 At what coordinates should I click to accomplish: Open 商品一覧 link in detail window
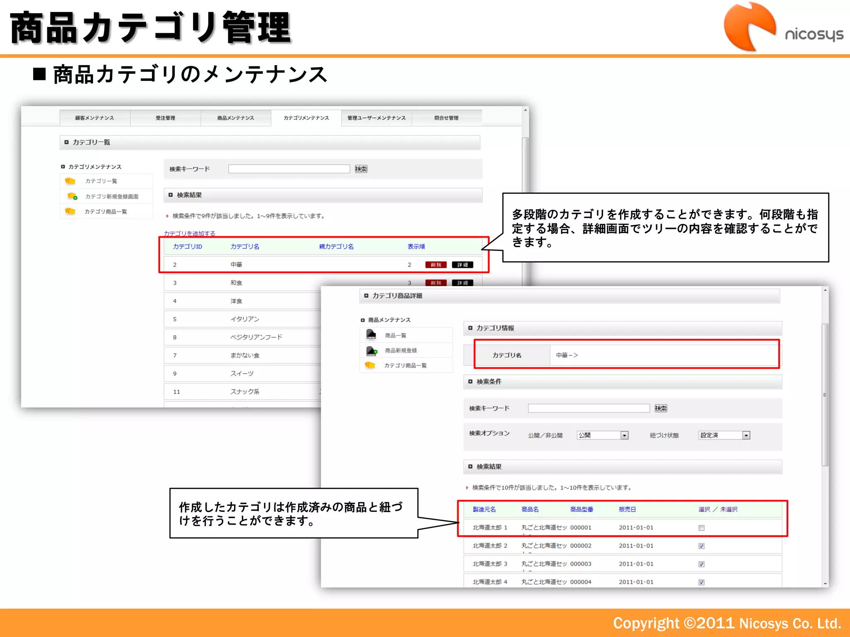coord(396,336)
